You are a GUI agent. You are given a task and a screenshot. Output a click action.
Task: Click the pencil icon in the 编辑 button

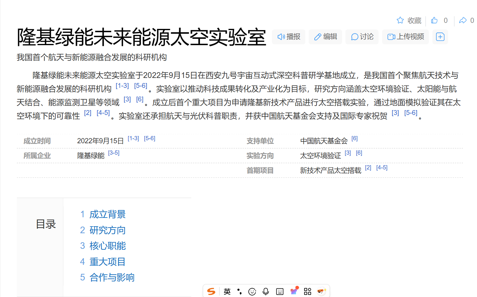318,37
